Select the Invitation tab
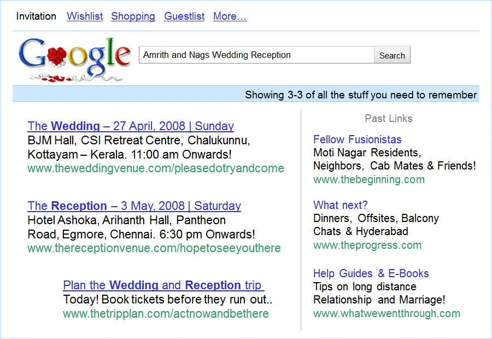 (x=36, y=16)
